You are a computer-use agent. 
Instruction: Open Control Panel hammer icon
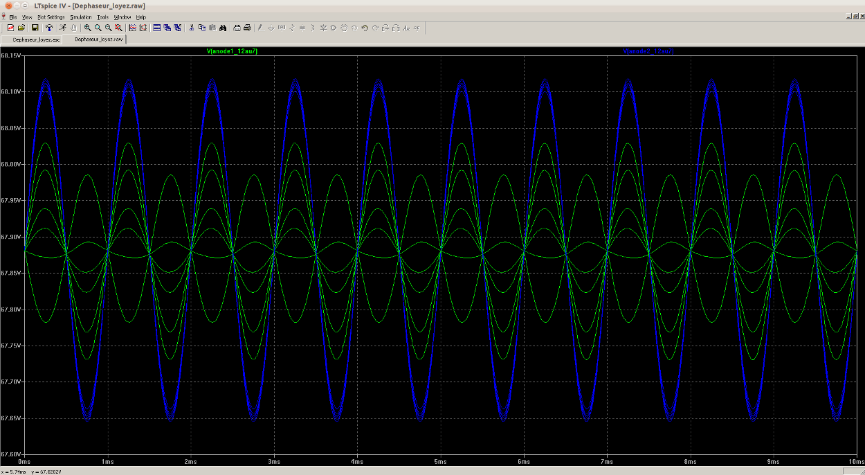tap(49, 28)
